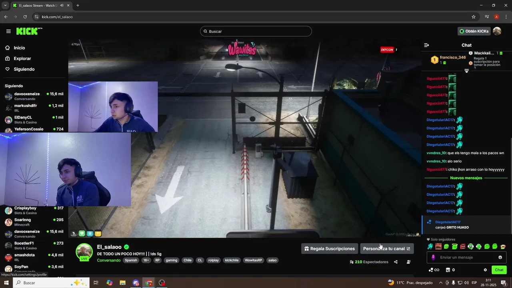Open ElDanyCL followed channel
512x288 pixels.
34,120
